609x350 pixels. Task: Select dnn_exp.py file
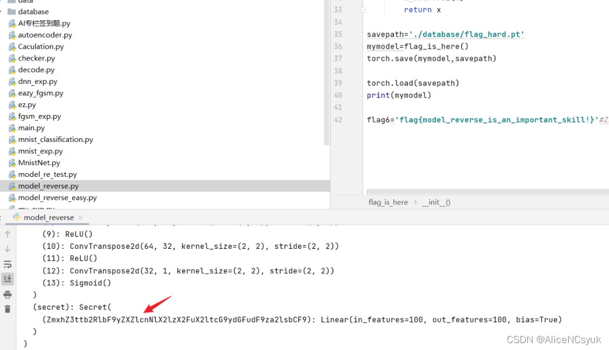38,82
